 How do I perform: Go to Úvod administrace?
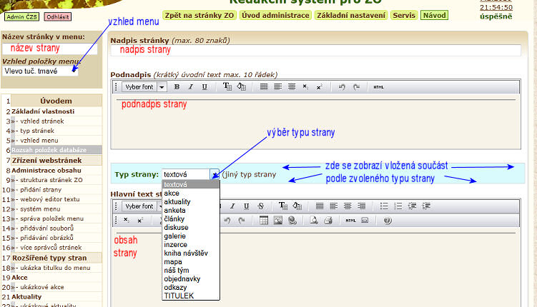pos(275,15)
